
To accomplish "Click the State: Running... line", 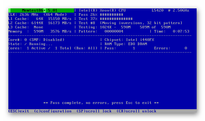I will 30,44.
